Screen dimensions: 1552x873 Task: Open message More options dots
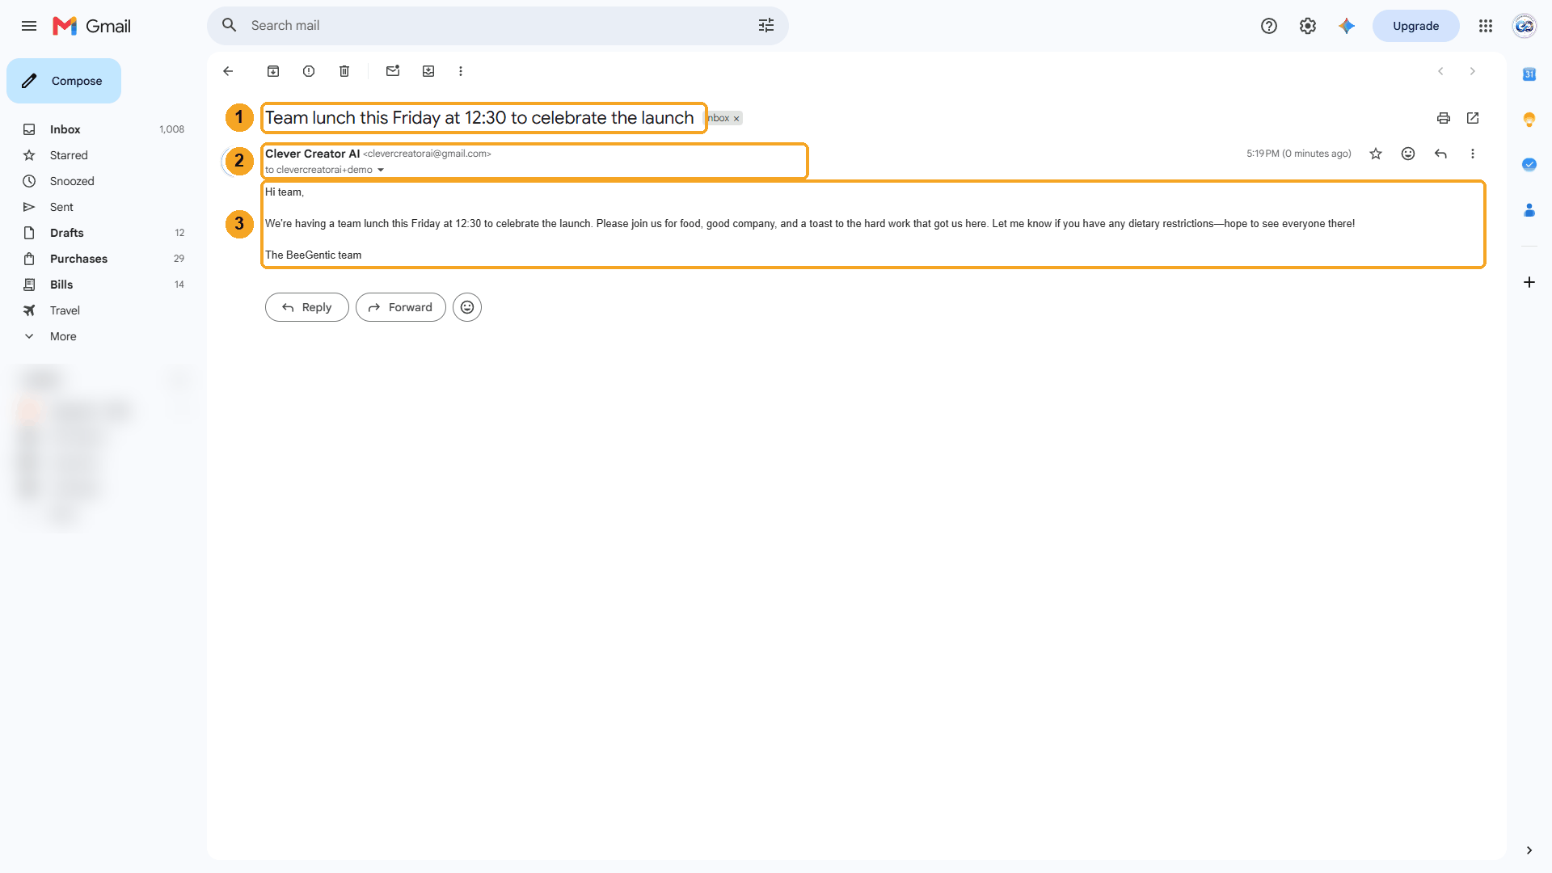(x=1473, y=154)
